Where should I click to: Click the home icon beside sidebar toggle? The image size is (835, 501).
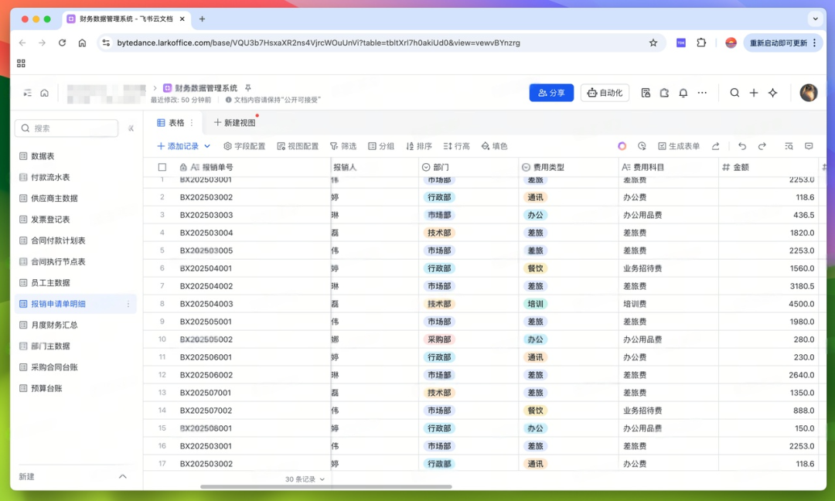tap(45, 93)
